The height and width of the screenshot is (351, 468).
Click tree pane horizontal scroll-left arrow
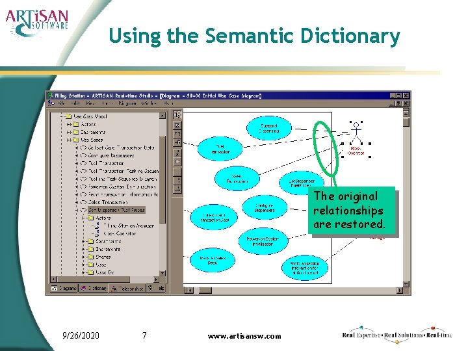click(54, 279)
